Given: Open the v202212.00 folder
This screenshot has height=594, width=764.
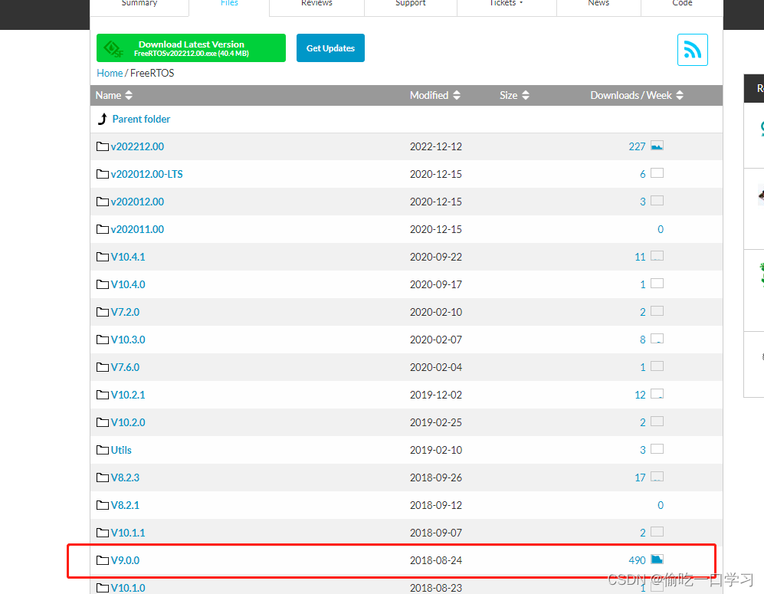Looking at the screenshot, I should (137, 146).
